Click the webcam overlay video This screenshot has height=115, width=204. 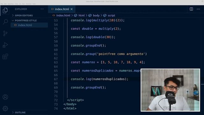click(x=170, y=90)
